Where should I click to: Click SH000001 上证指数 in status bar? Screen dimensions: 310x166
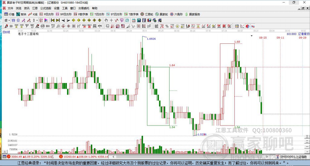(293, 157)
